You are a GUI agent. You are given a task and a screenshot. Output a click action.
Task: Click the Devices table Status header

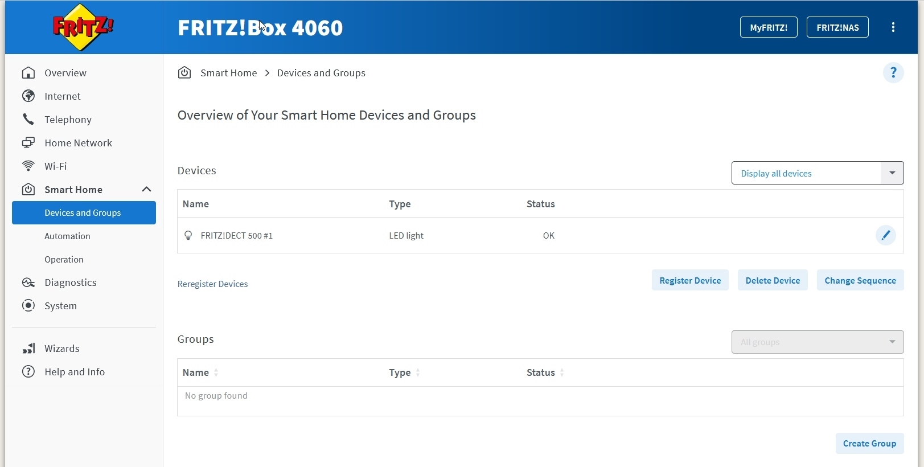[x=541, y=204]
